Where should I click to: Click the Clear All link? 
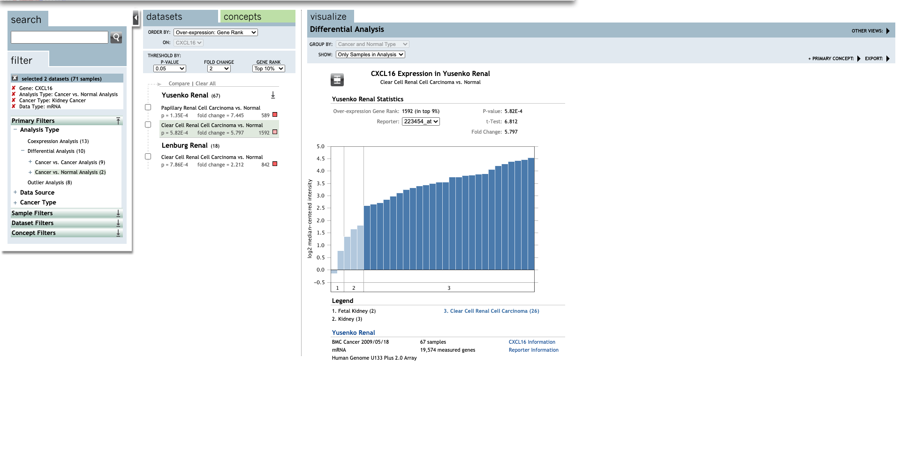205,83
